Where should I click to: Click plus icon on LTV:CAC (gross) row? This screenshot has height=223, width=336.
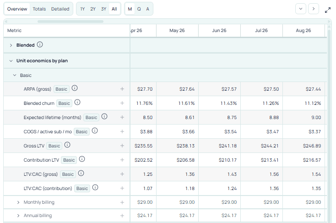click(122, 174)
